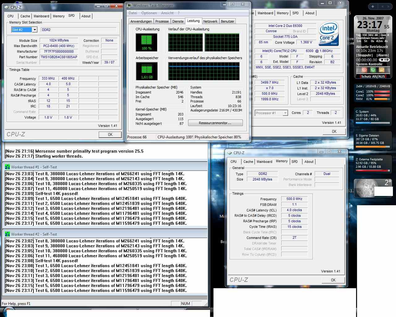The image size is (396, 317).
Task: Click the Part Number field TMS1GB264C081805AP
Action: point(59,57)
